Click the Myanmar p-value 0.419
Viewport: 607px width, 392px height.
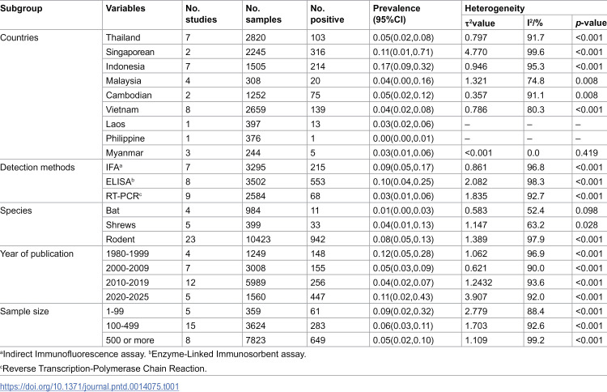(x=587, y=153)
